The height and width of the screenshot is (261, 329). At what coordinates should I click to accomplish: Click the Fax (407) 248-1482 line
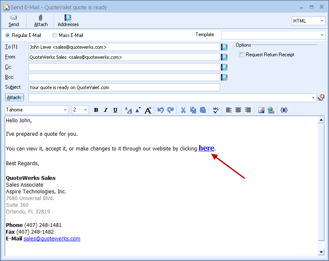(30, 232)
